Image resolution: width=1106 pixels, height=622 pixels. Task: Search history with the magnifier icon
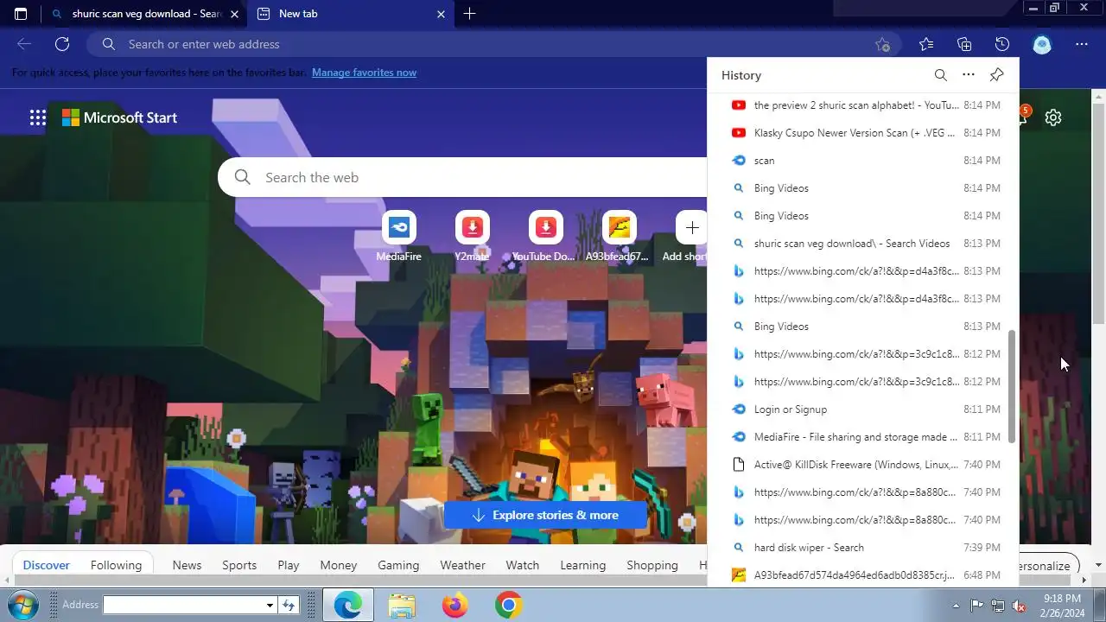click(941, 75)
